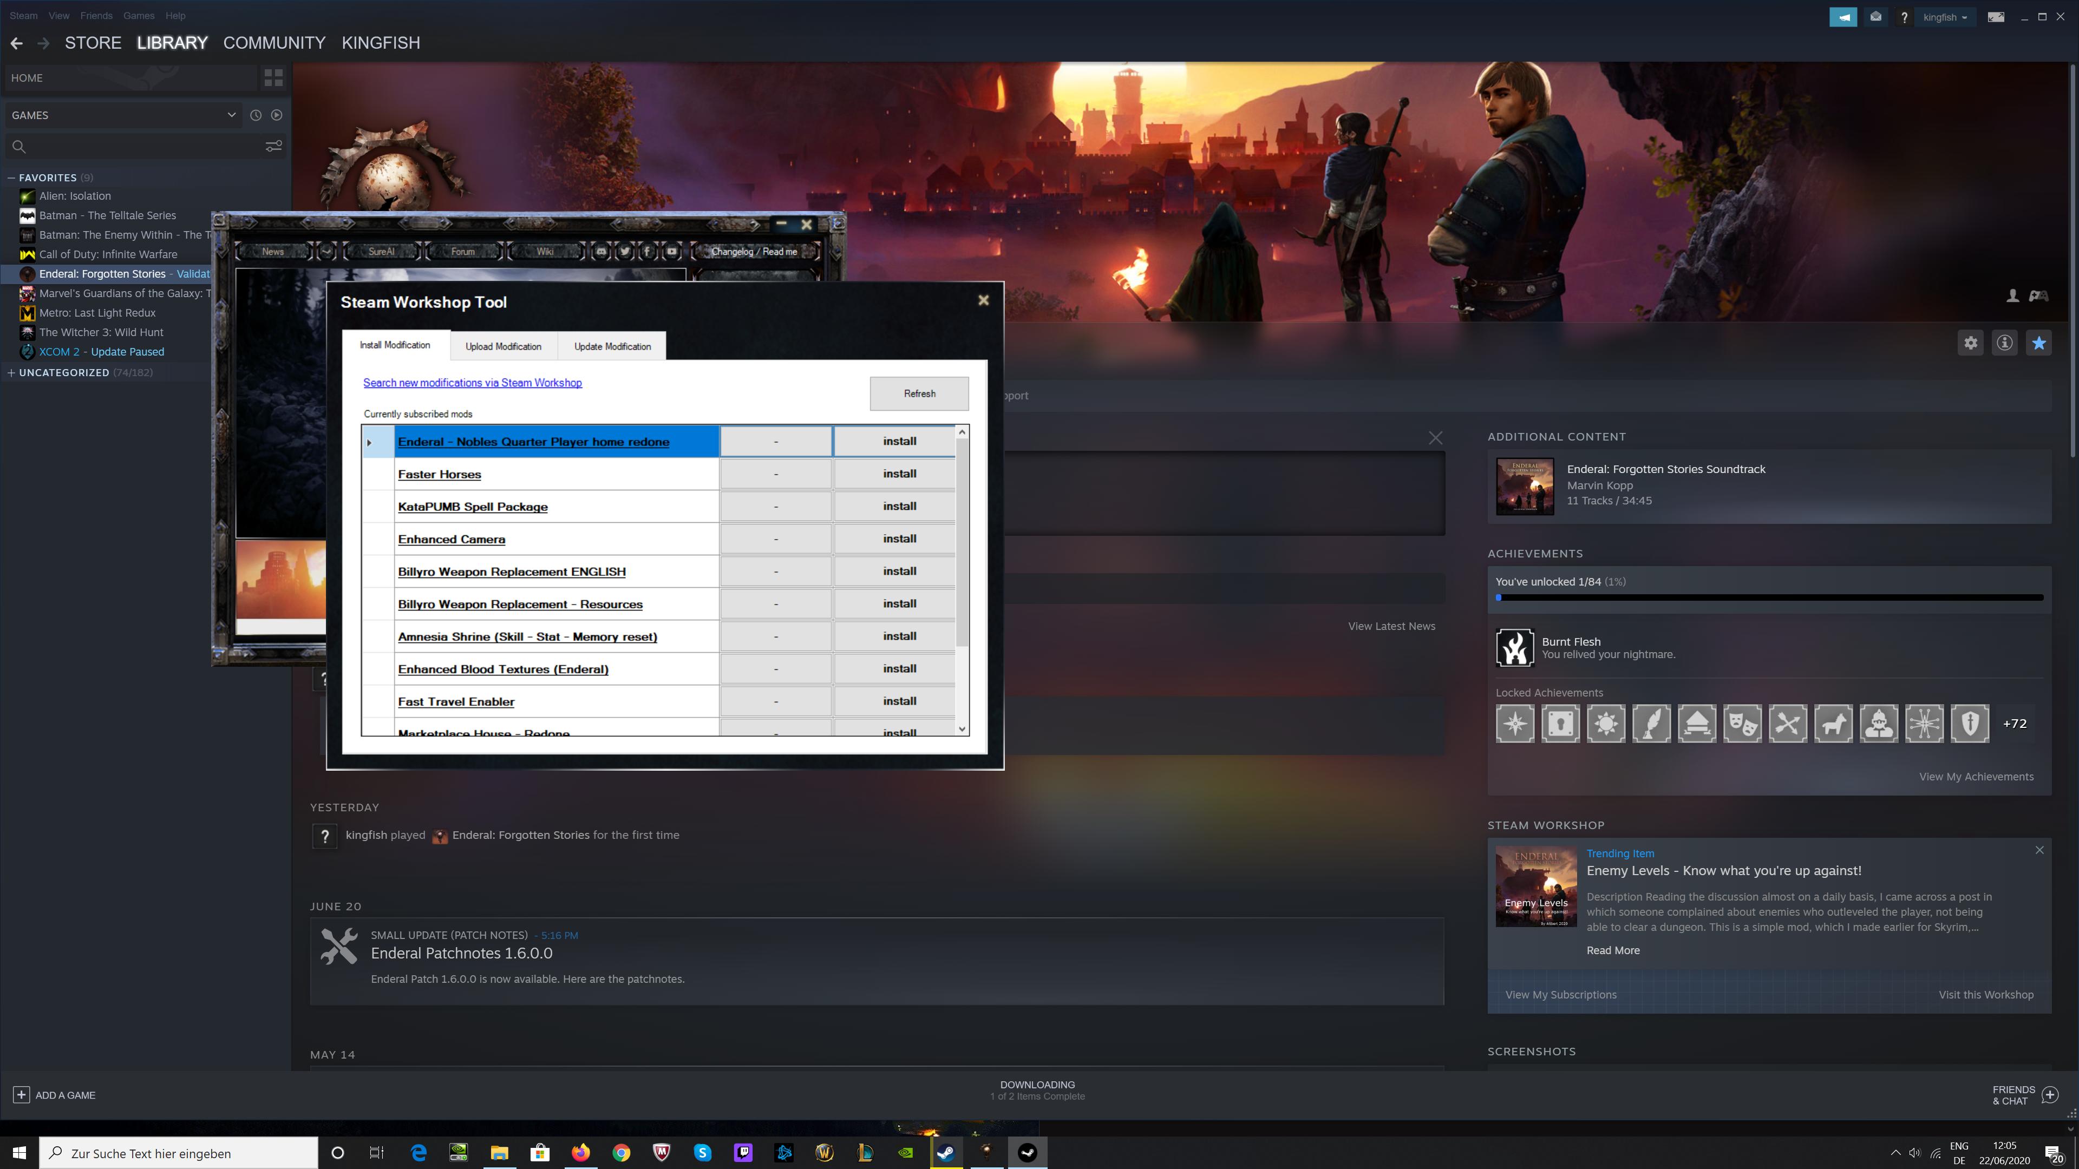This screenshot has width=2079, height=1169.
Task: Click the recent games clock icon
Action: (x=256, y=115)
